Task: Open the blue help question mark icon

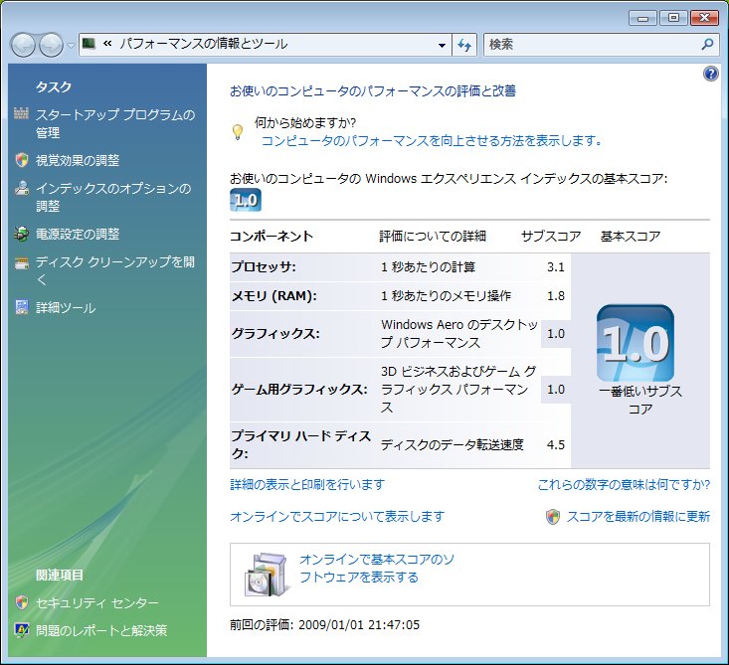Action: tap(711, 74)
